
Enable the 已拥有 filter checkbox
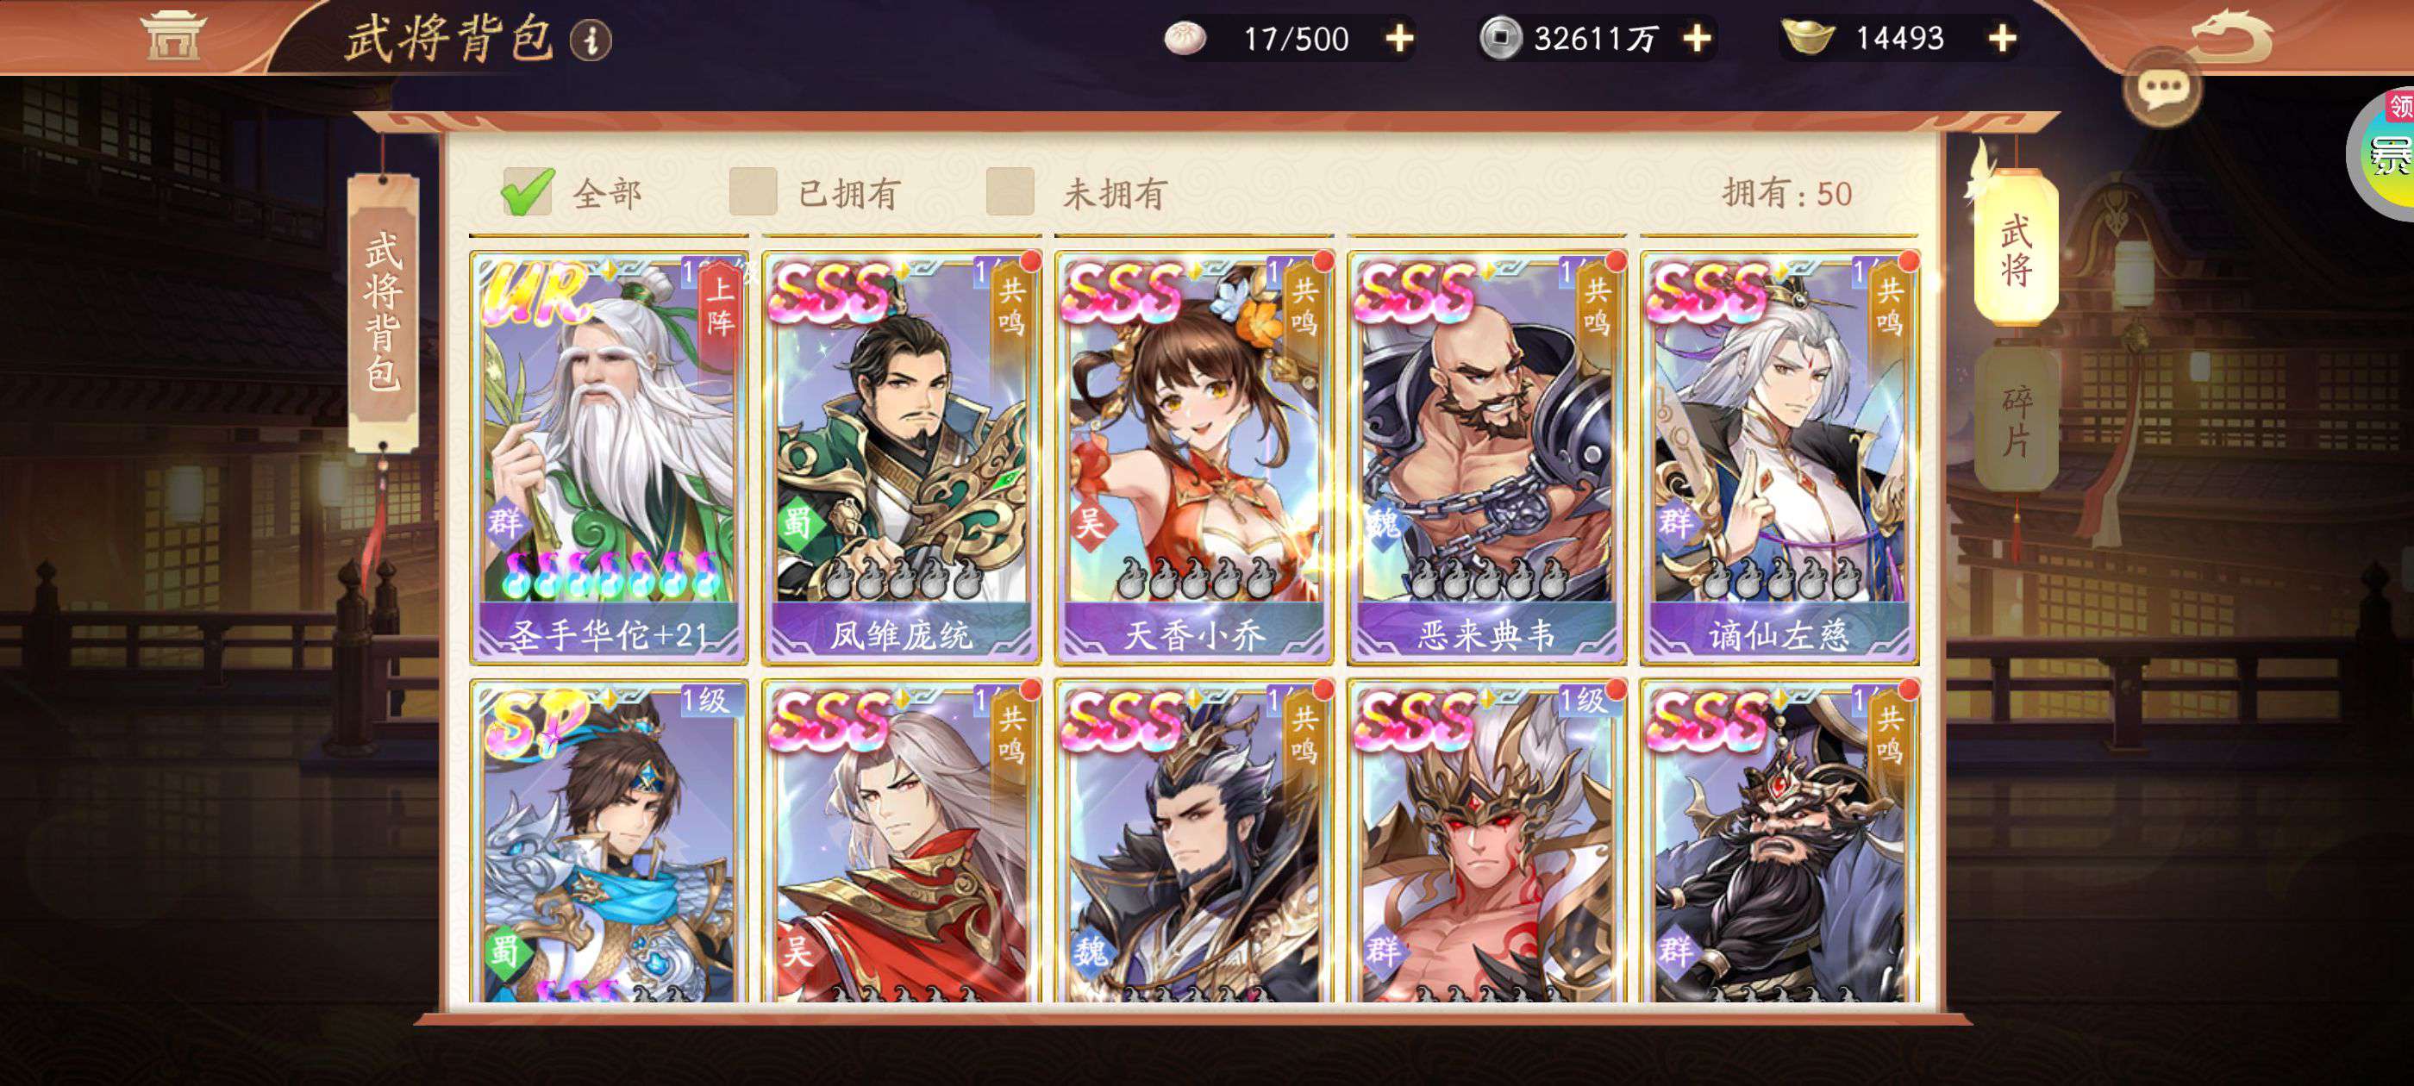point(754,191)
